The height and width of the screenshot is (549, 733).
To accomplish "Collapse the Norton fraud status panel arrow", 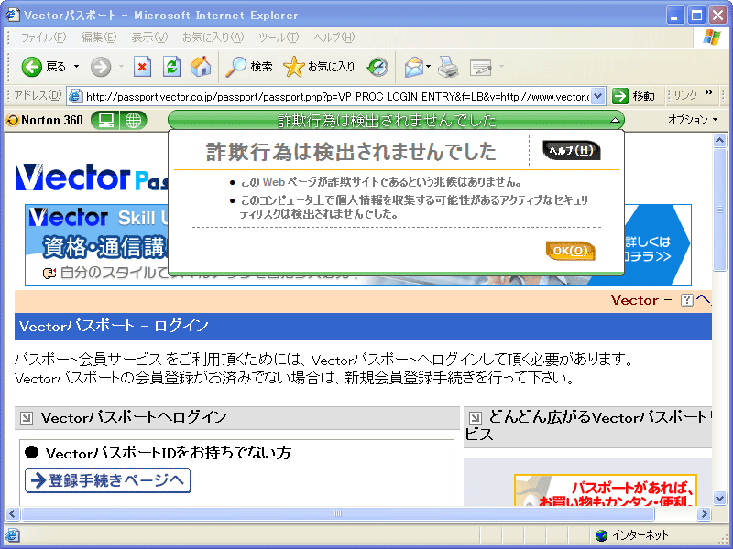I will coord(615,121).
